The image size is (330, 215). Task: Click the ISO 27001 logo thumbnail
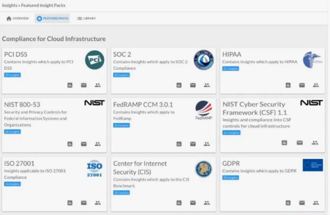[x=95, y=169]
